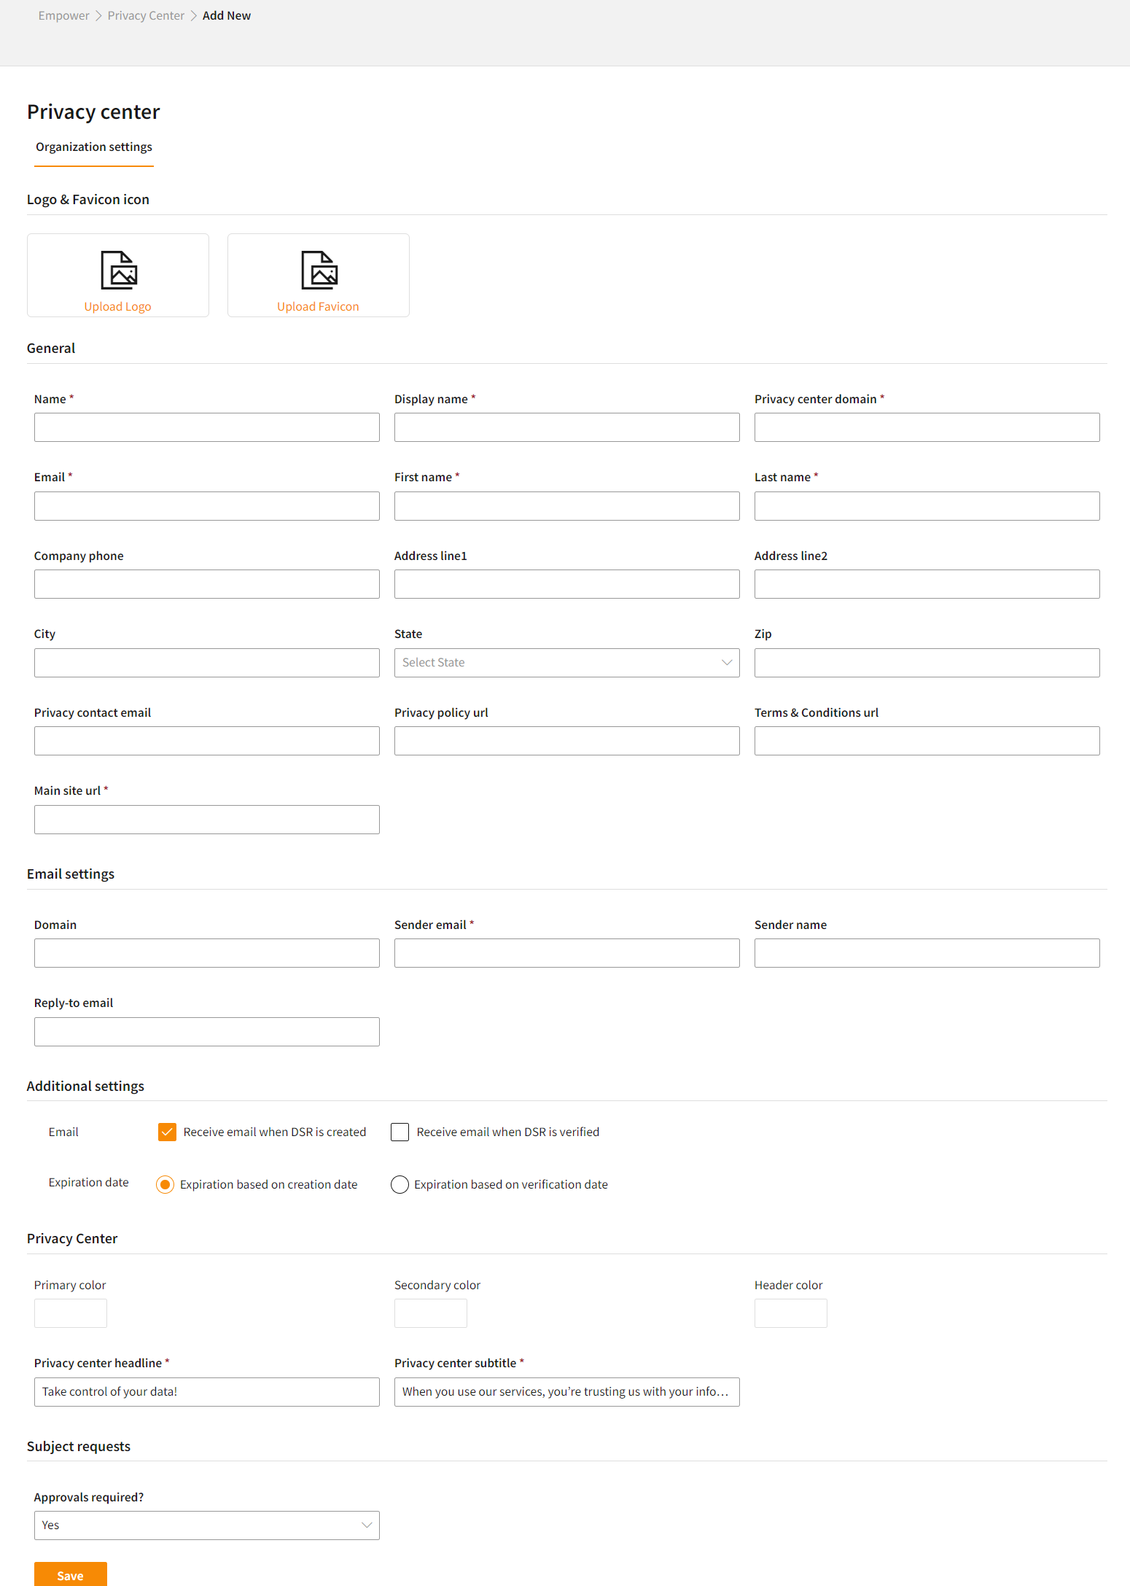Click the Add New breadcrumb
Screen dimensions: 1130x1586
click(227, 16)
